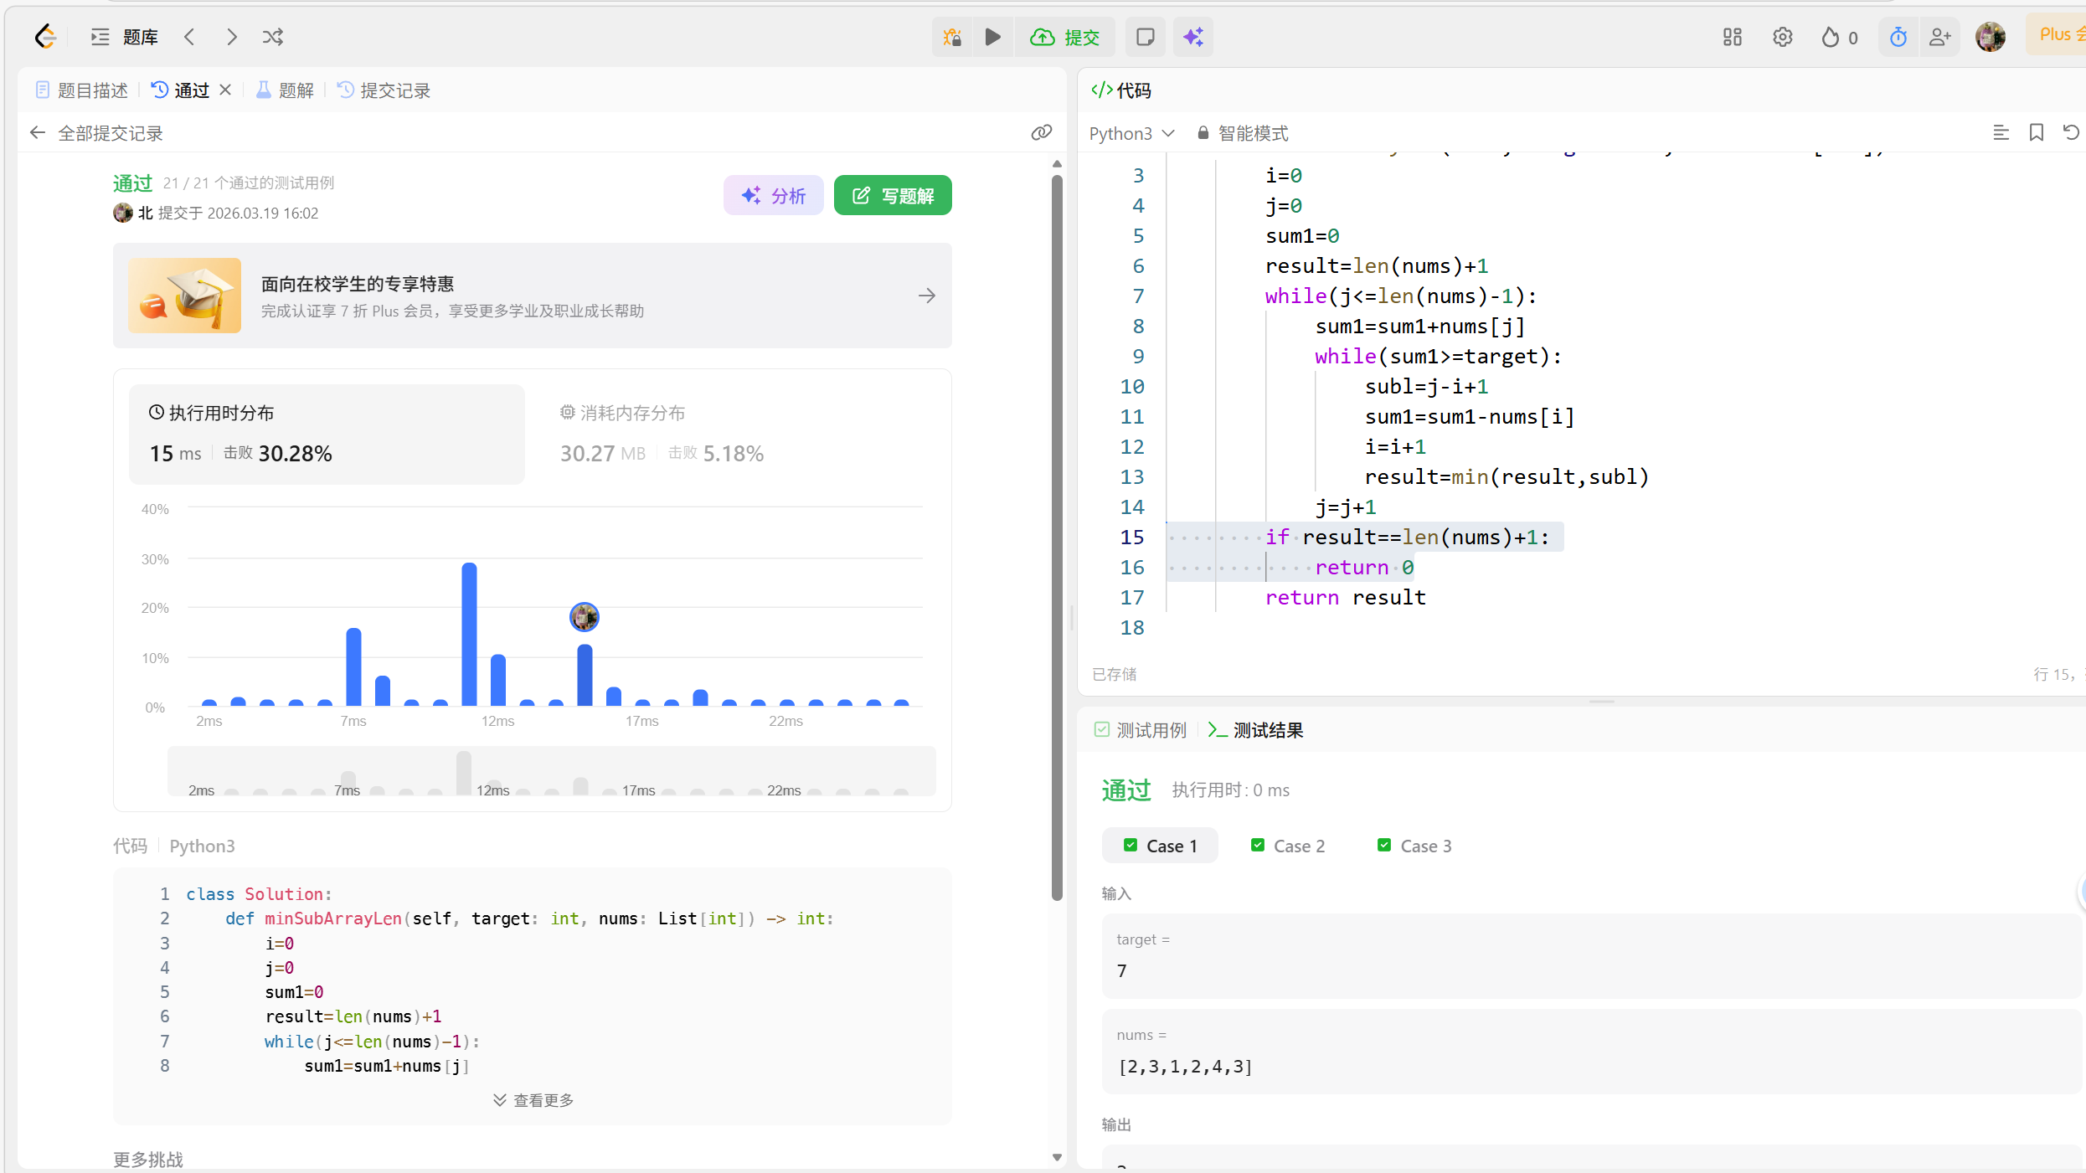Click the green 写题解 button
2086x1173 pixels.
click(x=893, y=195)
